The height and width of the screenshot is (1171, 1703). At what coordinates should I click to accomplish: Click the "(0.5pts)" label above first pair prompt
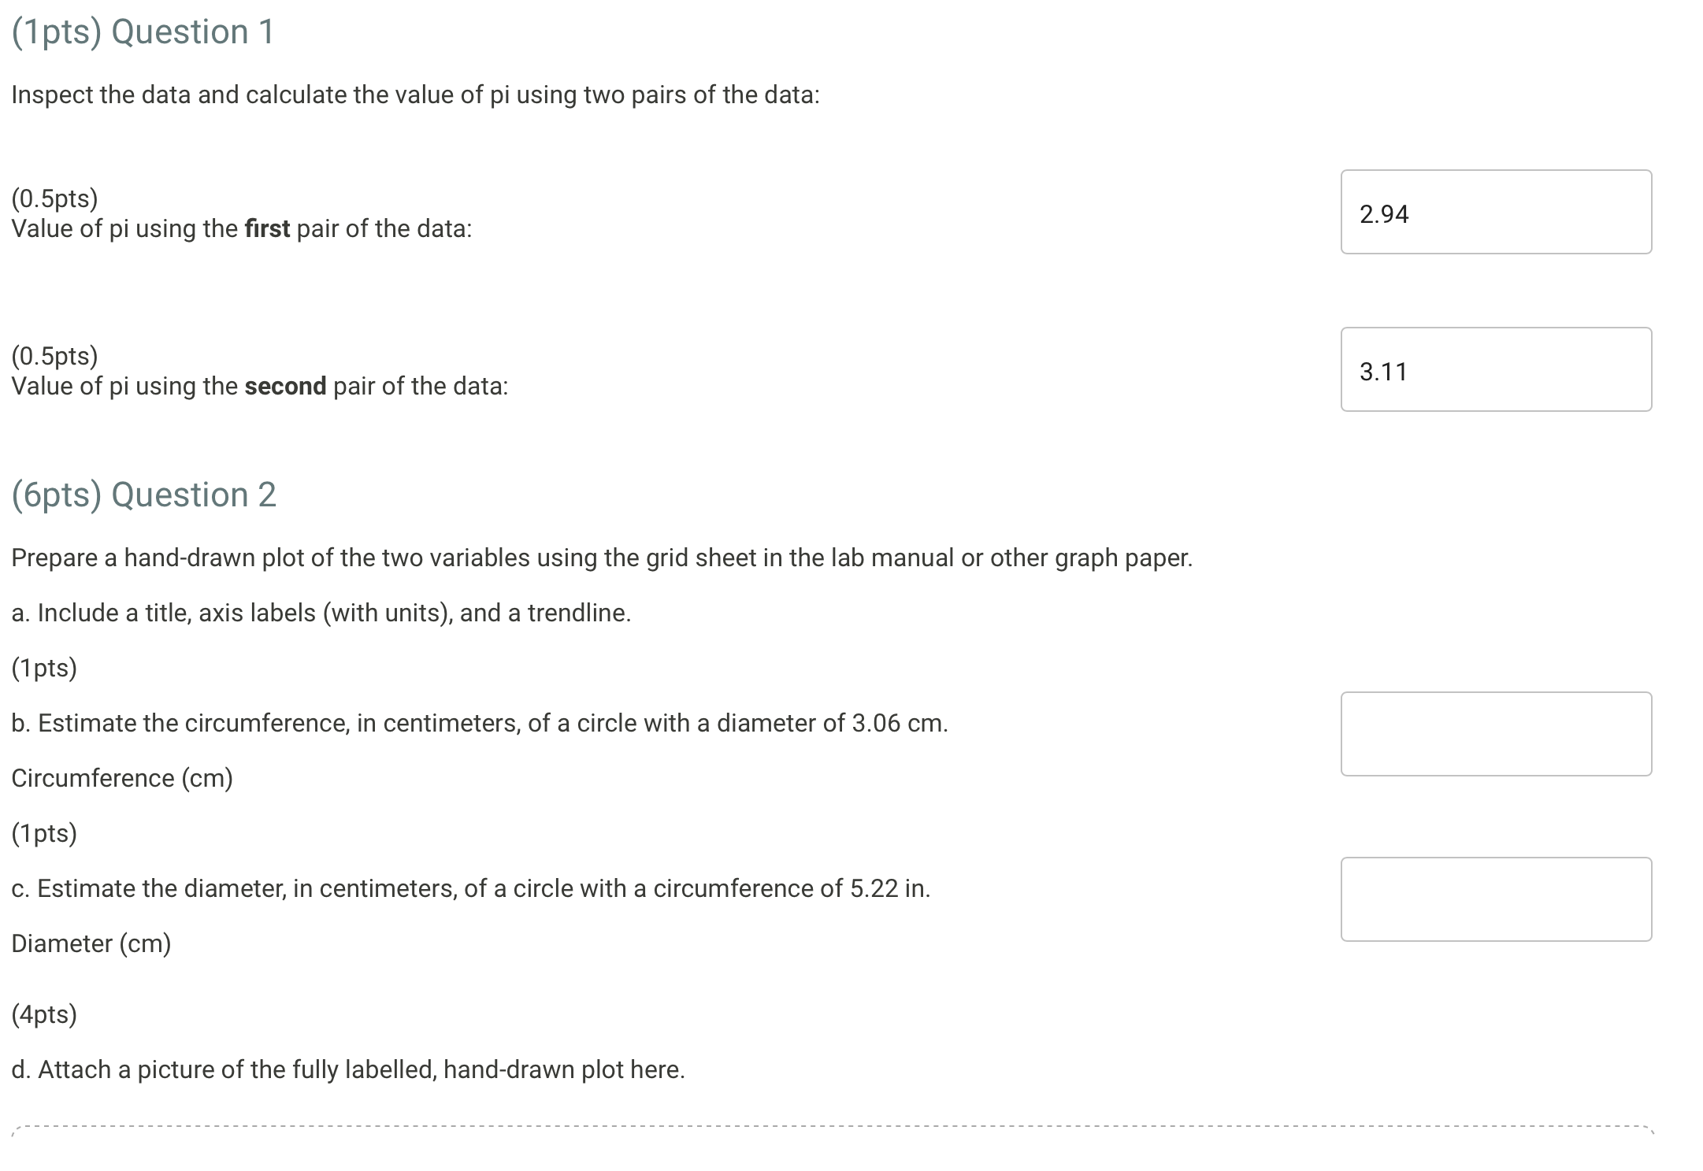(x=54, y=198)
